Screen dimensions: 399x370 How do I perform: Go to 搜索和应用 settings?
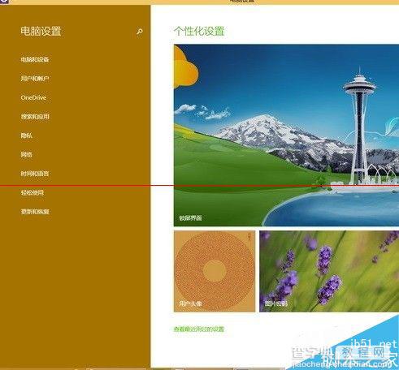(35, 117)
